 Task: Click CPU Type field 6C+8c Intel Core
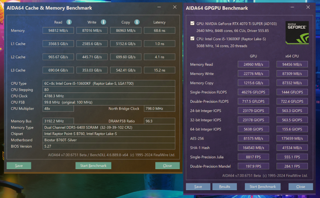point(109,83)
